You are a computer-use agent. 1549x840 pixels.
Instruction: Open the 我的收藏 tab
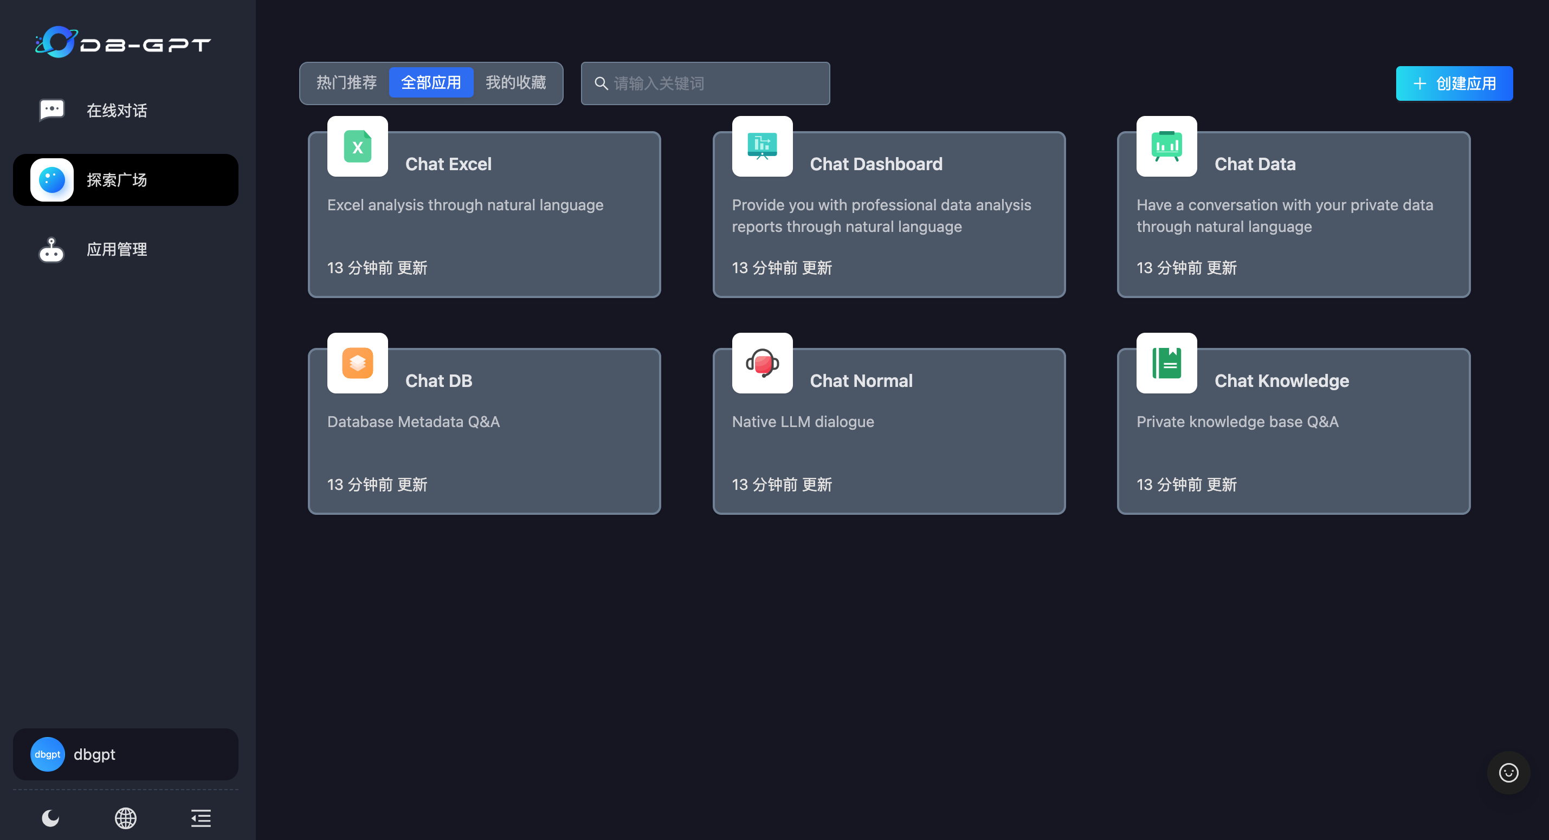coord(516,82)
